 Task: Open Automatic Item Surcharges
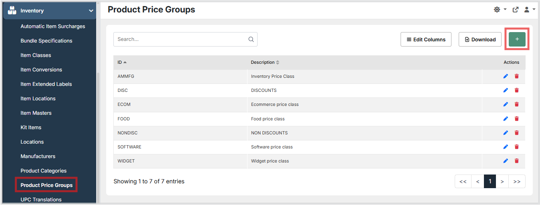pos(53,26)
